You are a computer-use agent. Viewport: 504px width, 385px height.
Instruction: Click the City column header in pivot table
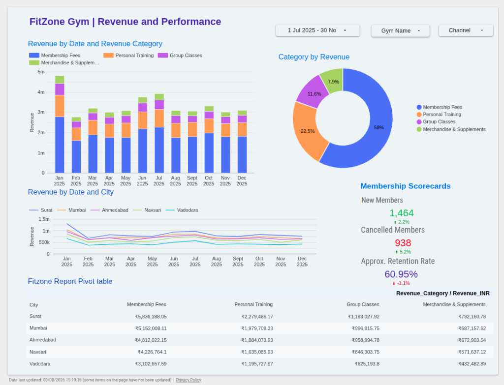click(x=34, y=305)
